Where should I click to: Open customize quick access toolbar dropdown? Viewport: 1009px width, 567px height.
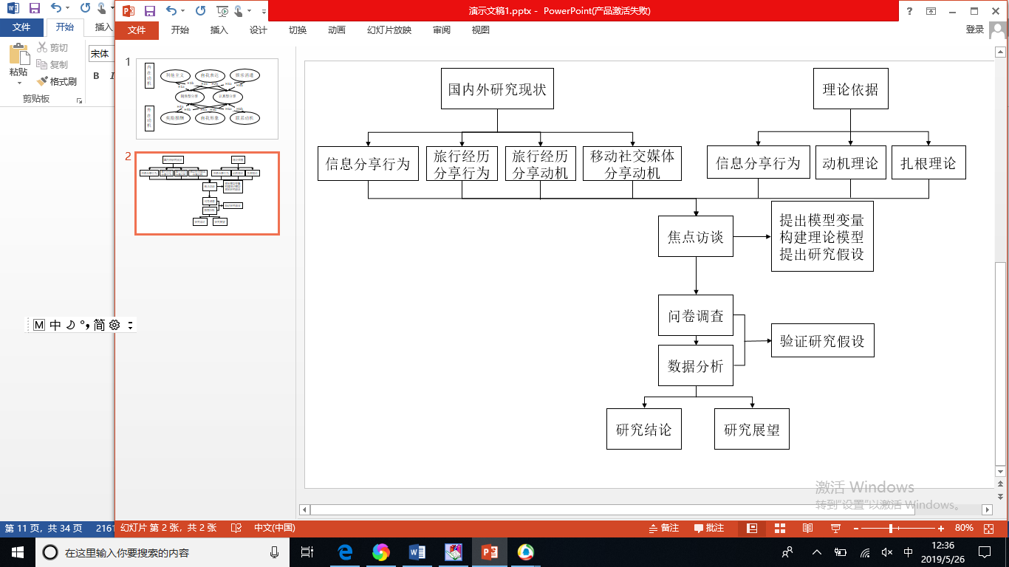pyautogui.click(x=264, y=11)
